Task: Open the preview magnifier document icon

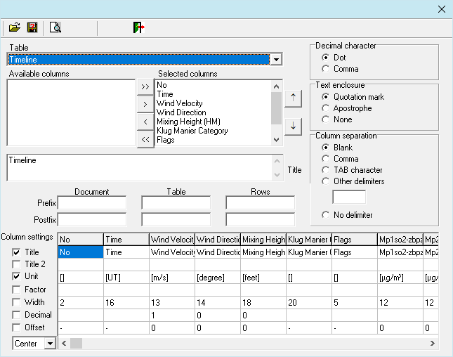Action: 55,27
